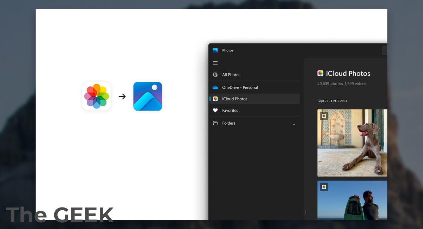Expand the Folders chevron arrow

(x=294, y=124)
